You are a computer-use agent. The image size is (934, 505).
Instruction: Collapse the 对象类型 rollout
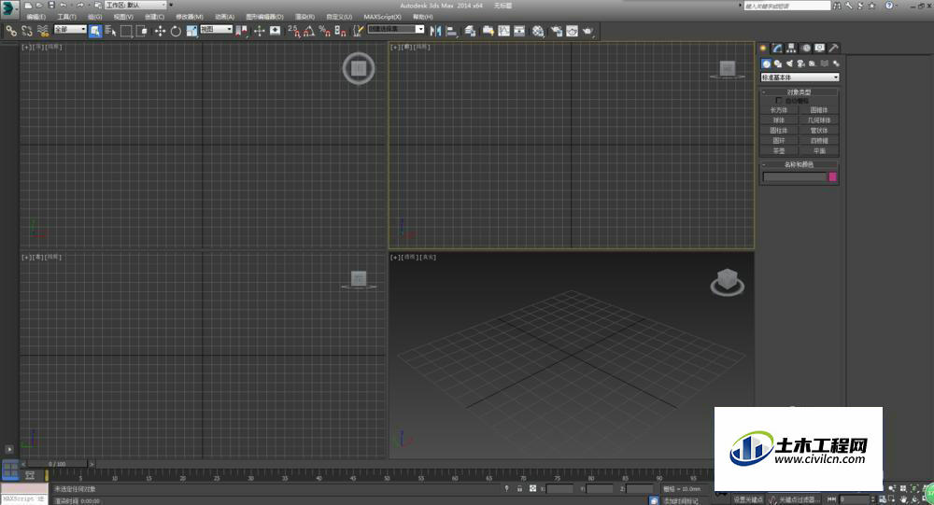[x=800, y=92]
